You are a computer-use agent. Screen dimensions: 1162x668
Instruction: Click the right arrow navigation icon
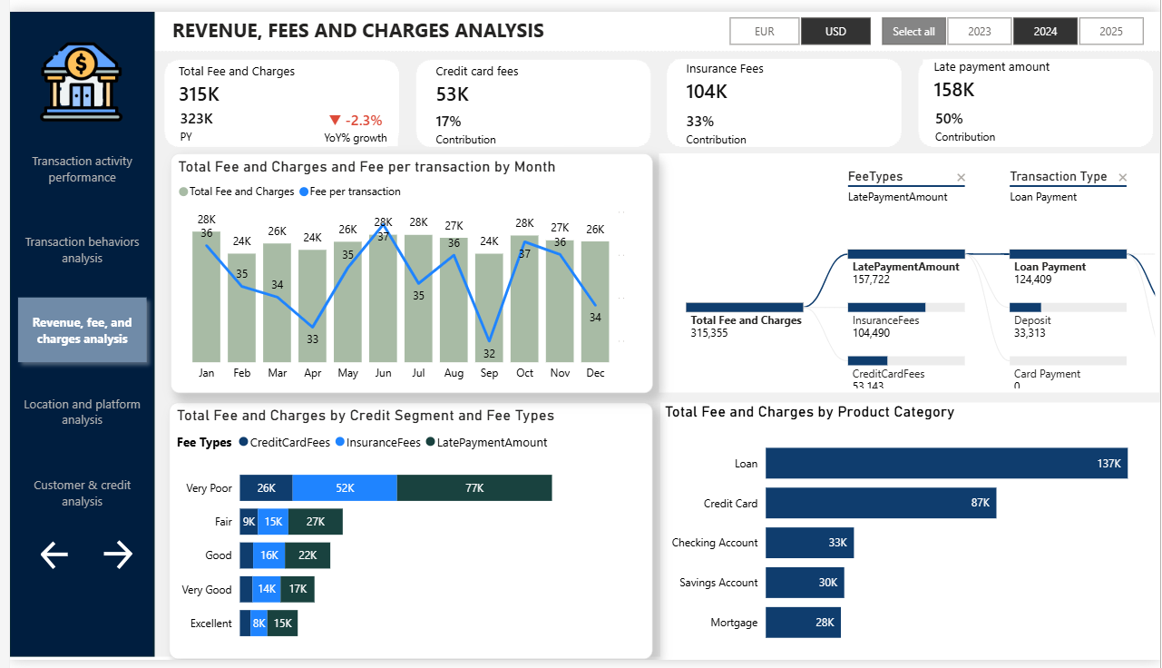click(x=118, y=555)
